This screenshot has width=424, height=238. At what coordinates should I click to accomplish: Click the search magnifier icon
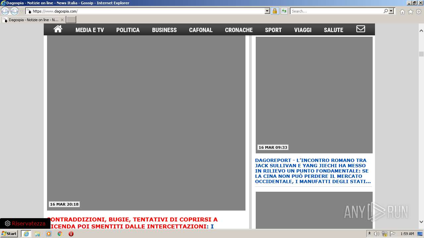[386, 11]
